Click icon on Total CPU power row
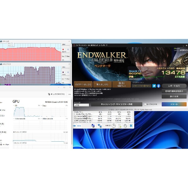188x188 pixels. click(x=75, y=118)
